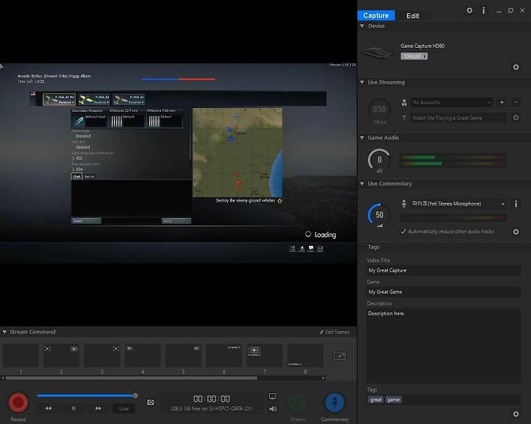The image size is (531, 424).
Task: Move the blue playback position slider handle
Action: pyautogui.click(x=136, y=395)
